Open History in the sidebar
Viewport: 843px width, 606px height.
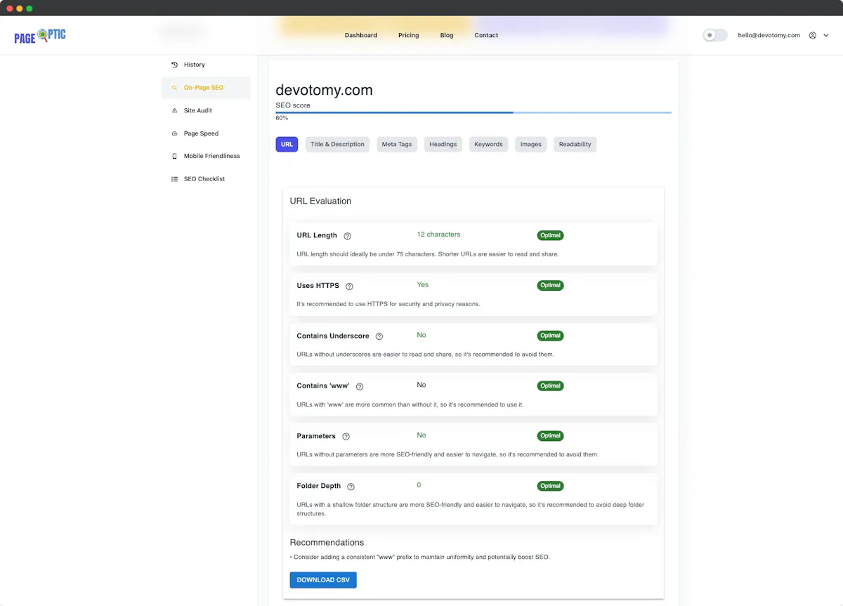coord(206,65)
